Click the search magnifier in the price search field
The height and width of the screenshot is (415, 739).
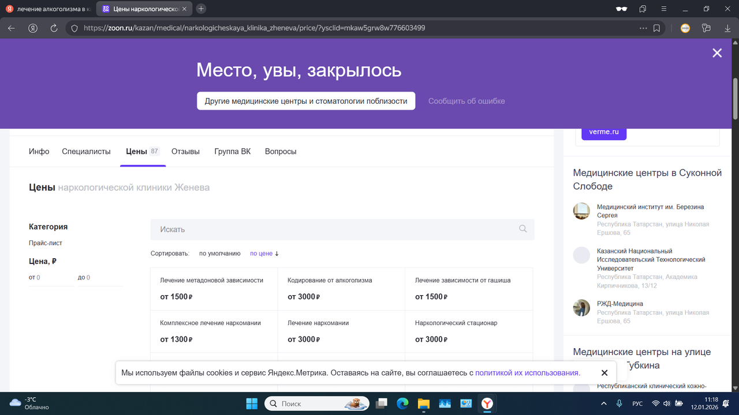[522, 229]
